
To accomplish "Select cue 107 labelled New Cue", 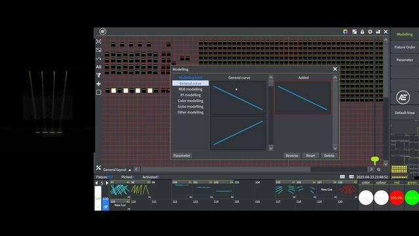I will [327, 189].
